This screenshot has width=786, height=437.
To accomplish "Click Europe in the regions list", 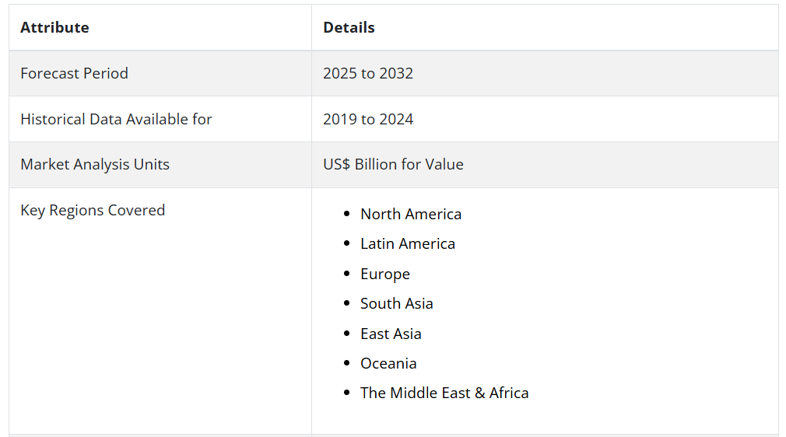I will [x=385, y=274].
